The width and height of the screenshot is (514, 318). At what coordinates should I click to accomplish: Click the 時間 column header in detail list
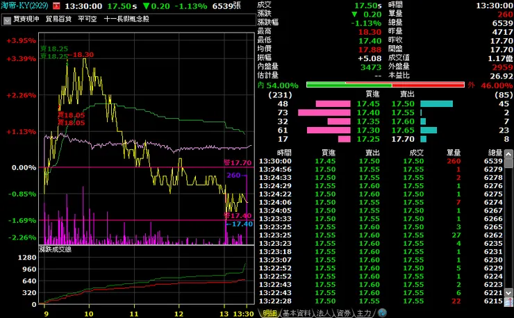tap(284, 153)
